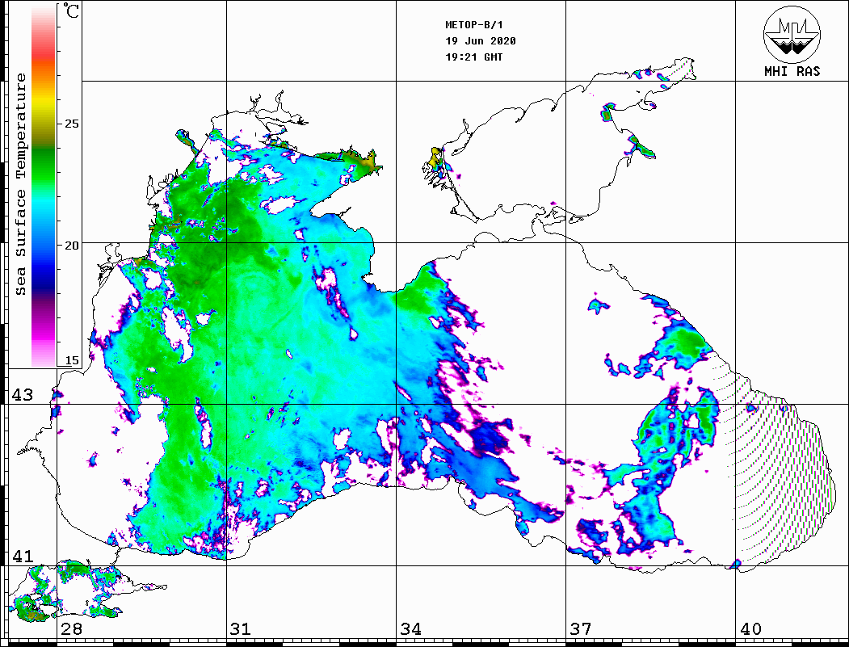Image resolution: width=849 pixels, height=647 pixels.
Task: Click the '15' mark on temperature scale
Action: pos(71,360)
